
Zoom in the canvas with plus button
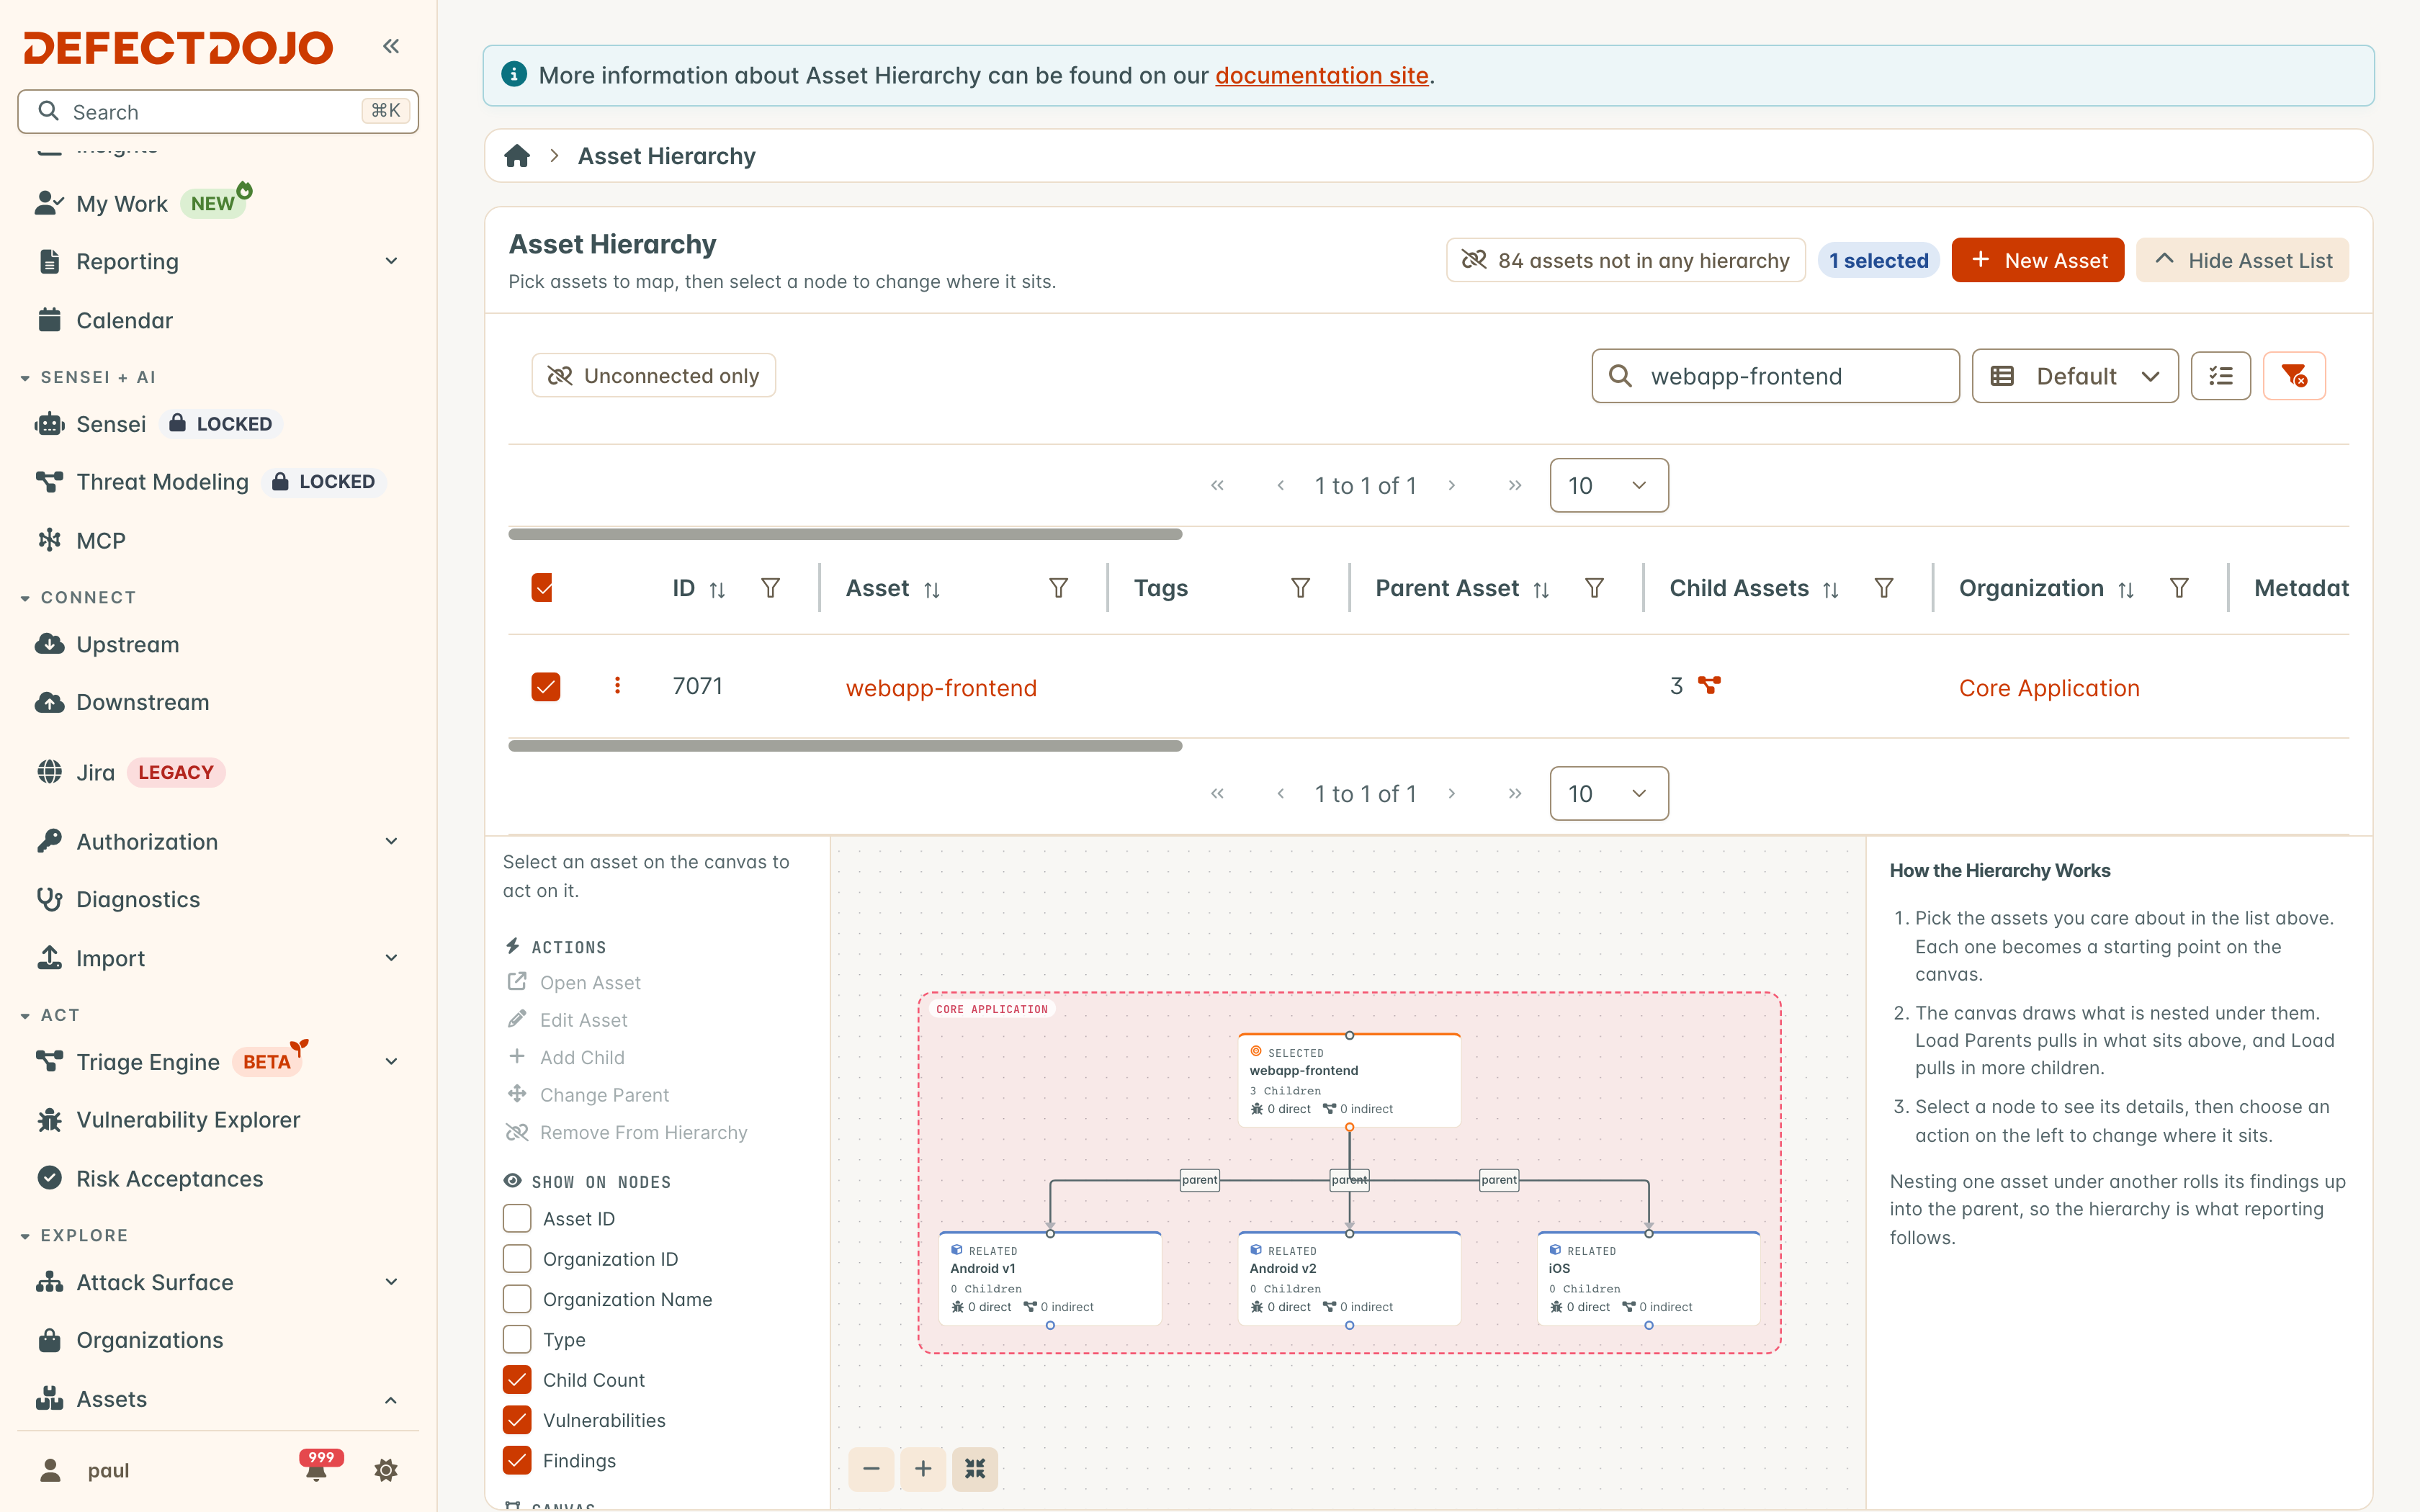click(923, 1468)
